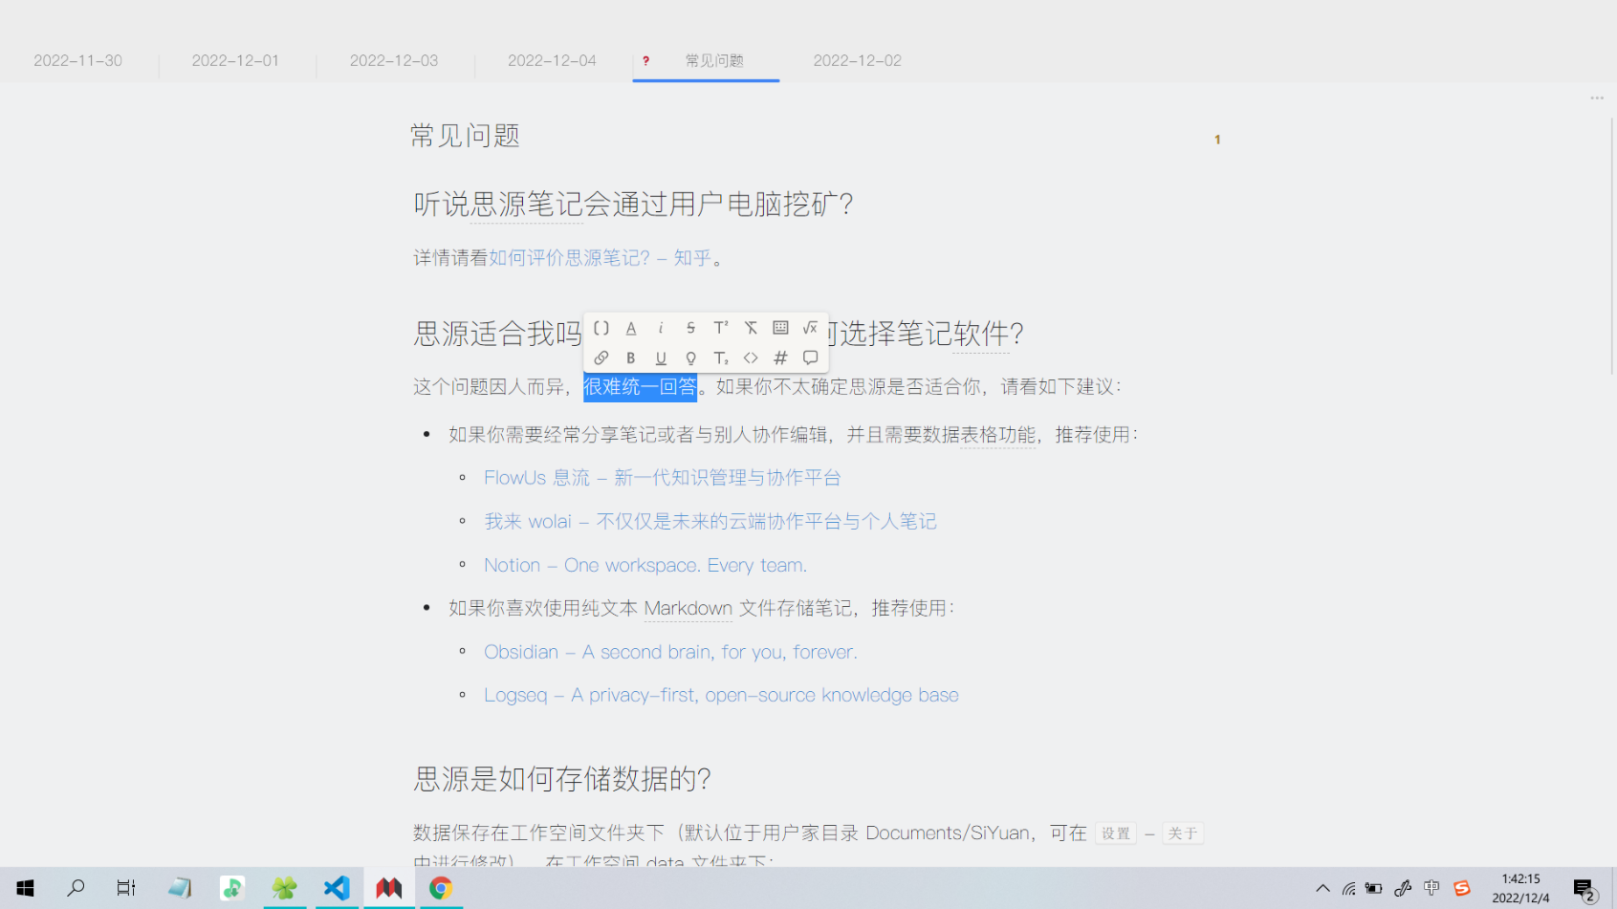Switch to the 2022-12-04 tab

pos(552,60)
